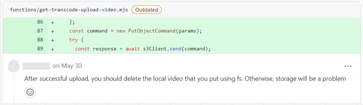Select diff line number 89

tap(40, 49)
